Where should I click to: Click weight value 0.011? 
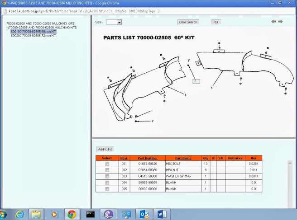pyautogui.click(x=254, y=170)
